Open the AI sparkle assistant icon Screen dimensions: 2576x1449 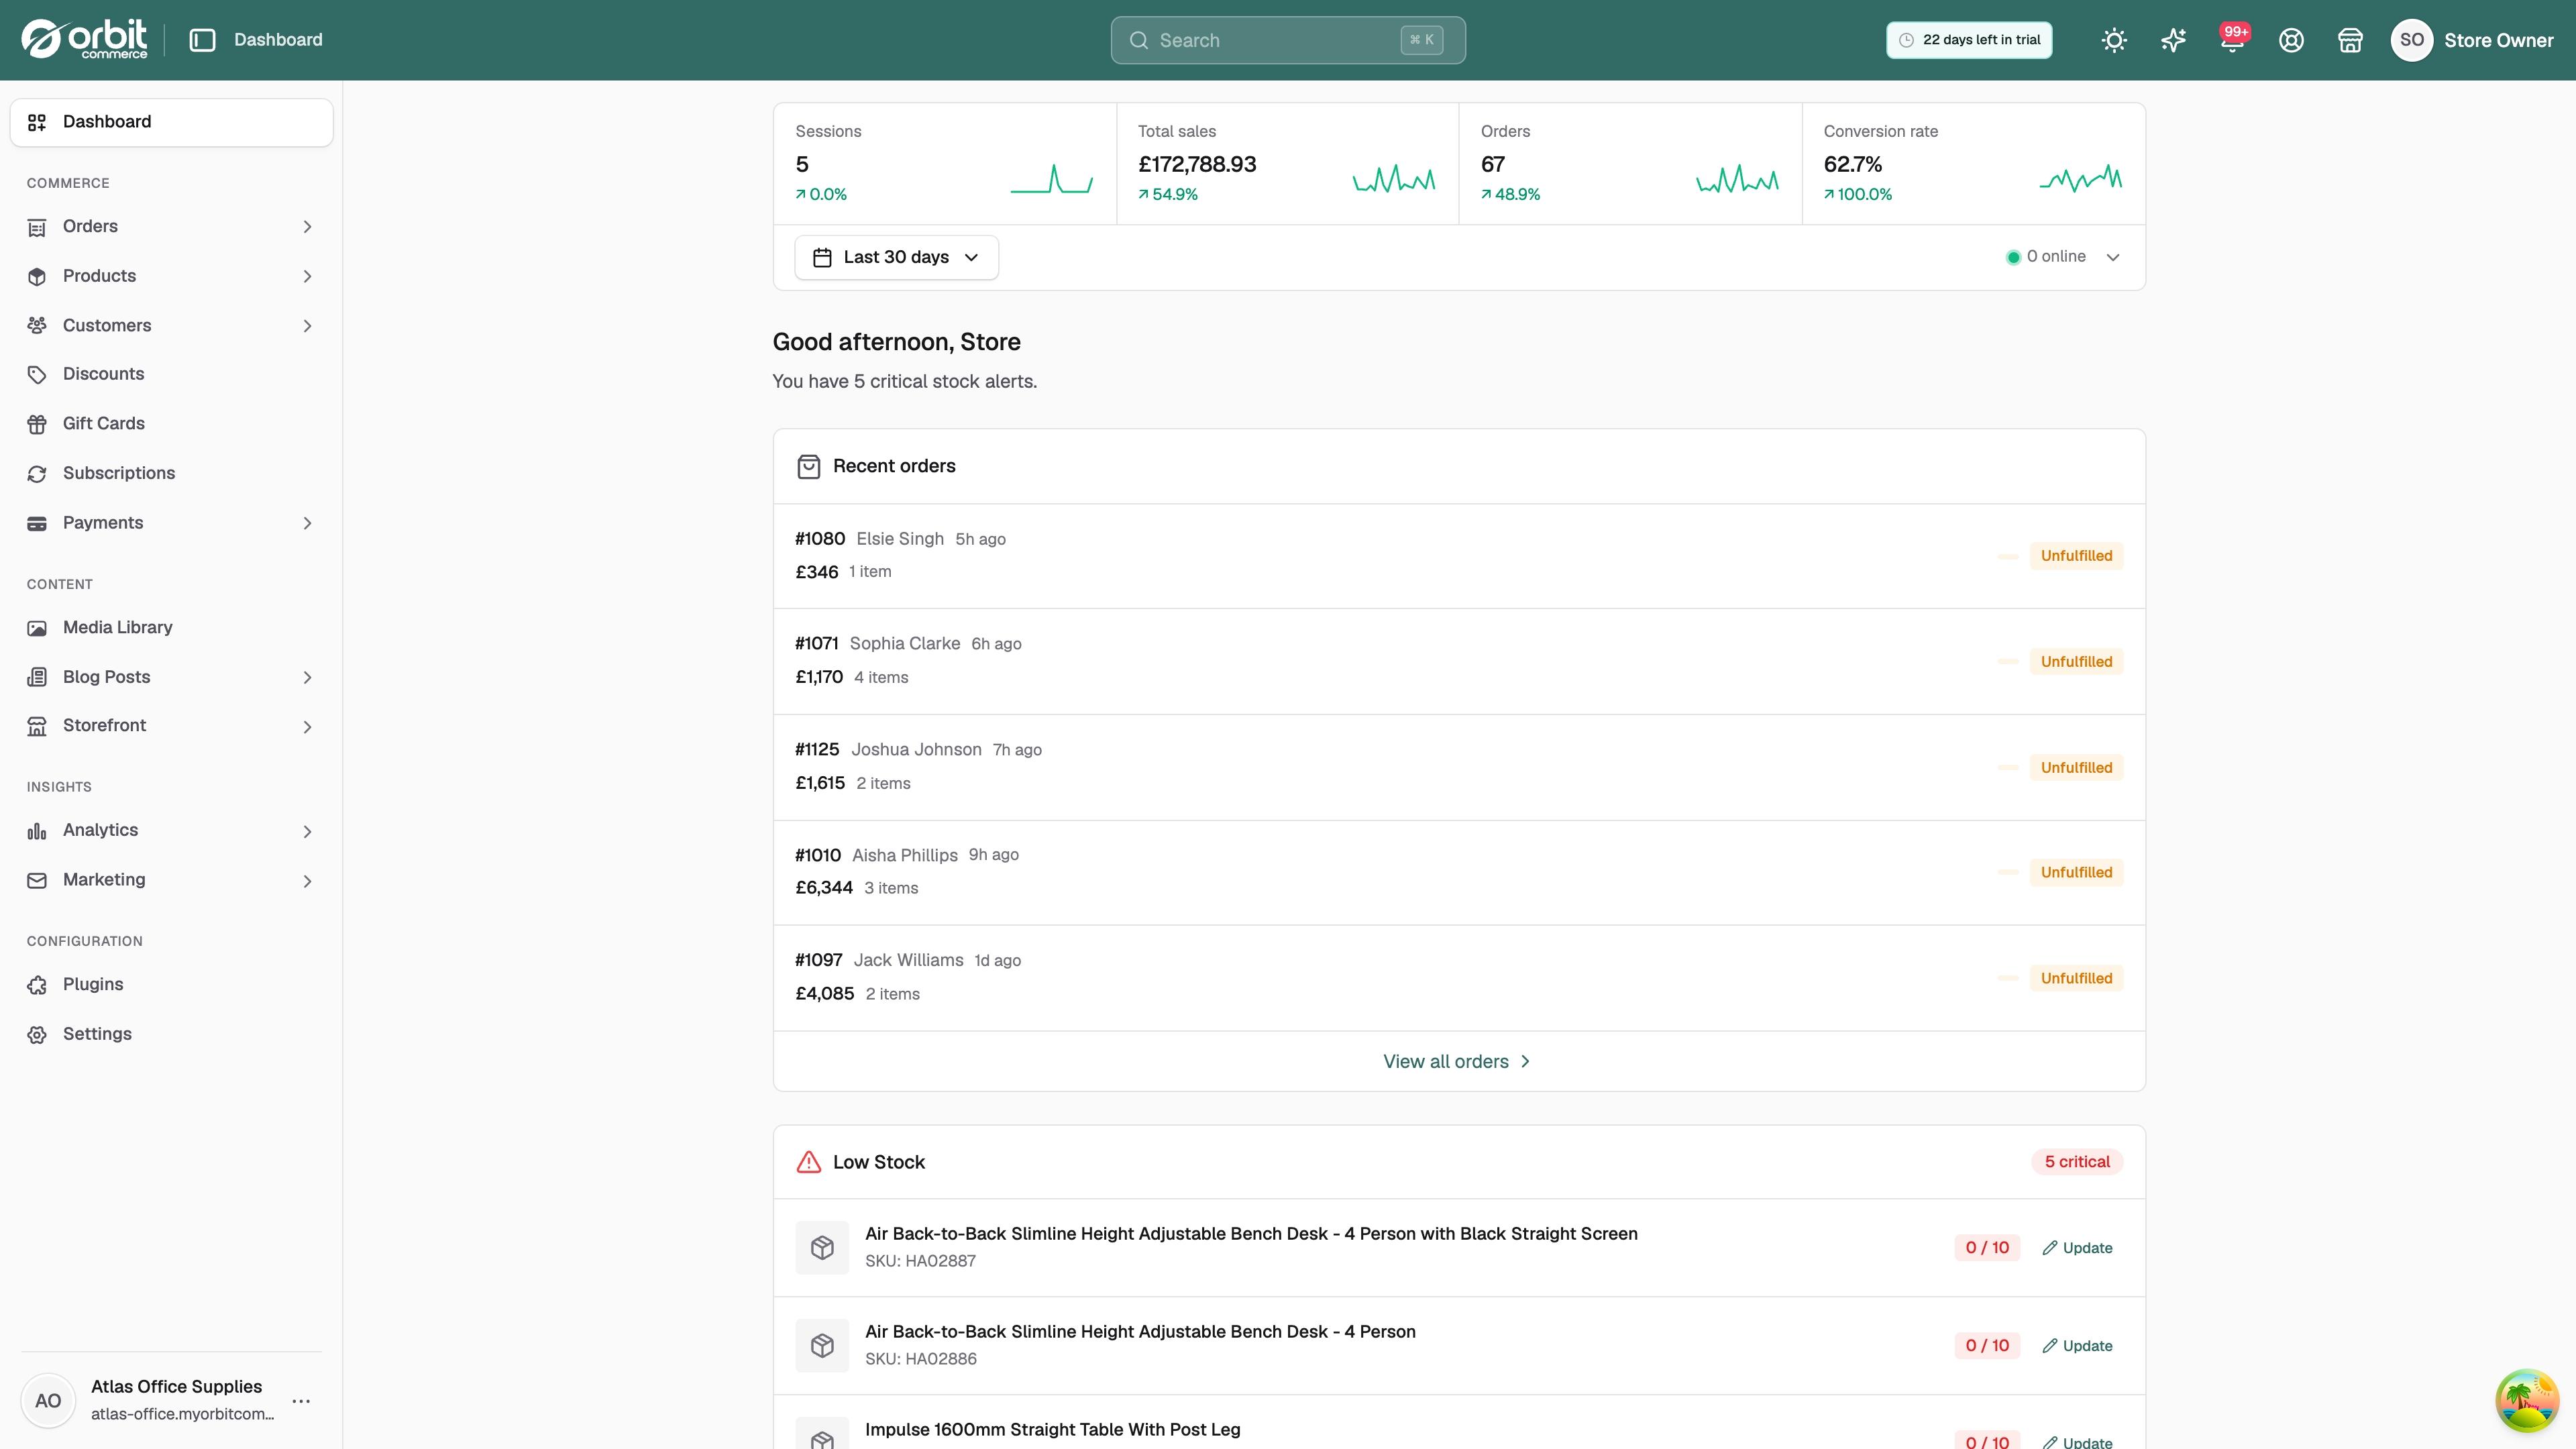[x=2173, y=40]
